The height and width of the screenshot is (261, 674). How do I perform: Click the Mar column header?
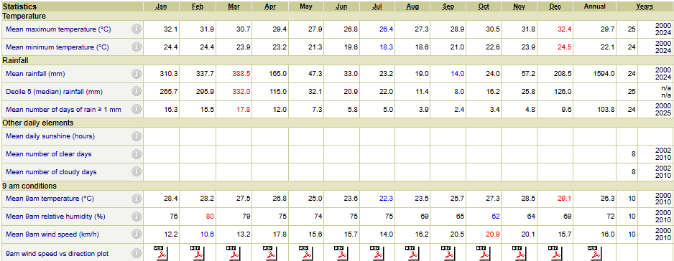(x=234, y=6)
